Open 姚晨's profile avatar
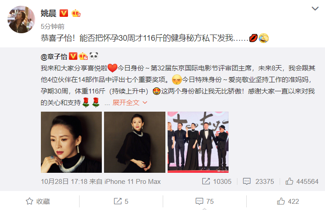 21,19
